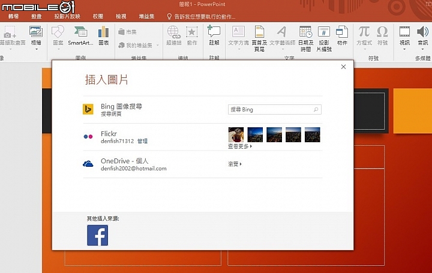Expand the Screenshot dropdown arrow
432x273 pixels.
click(10, 50)
